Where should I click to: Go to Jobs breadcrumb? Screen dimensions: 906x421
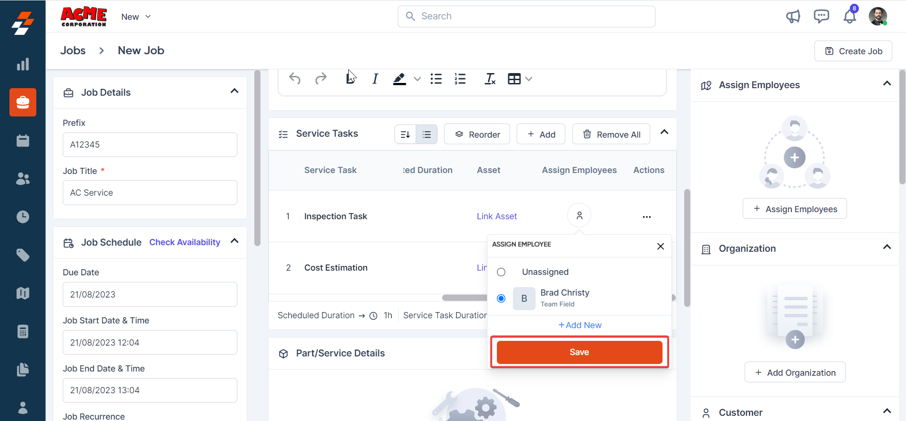73,50
